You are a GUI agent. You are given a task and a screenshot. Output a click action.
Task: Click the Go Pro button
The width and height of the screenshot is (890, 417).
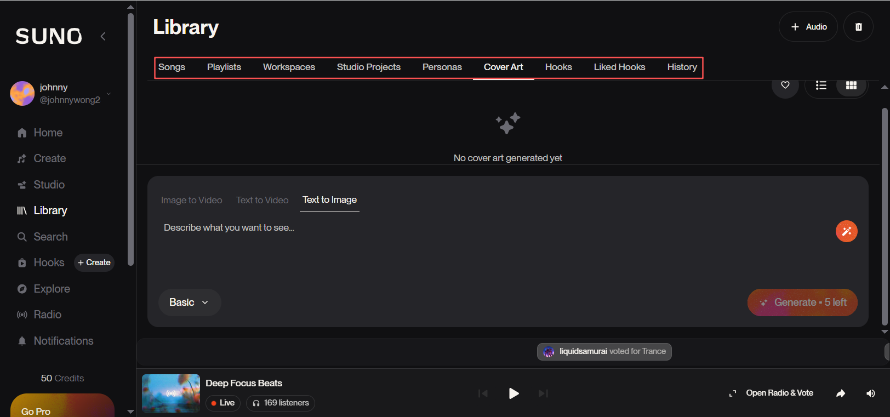pyautogui.click(x=62, y=405)
